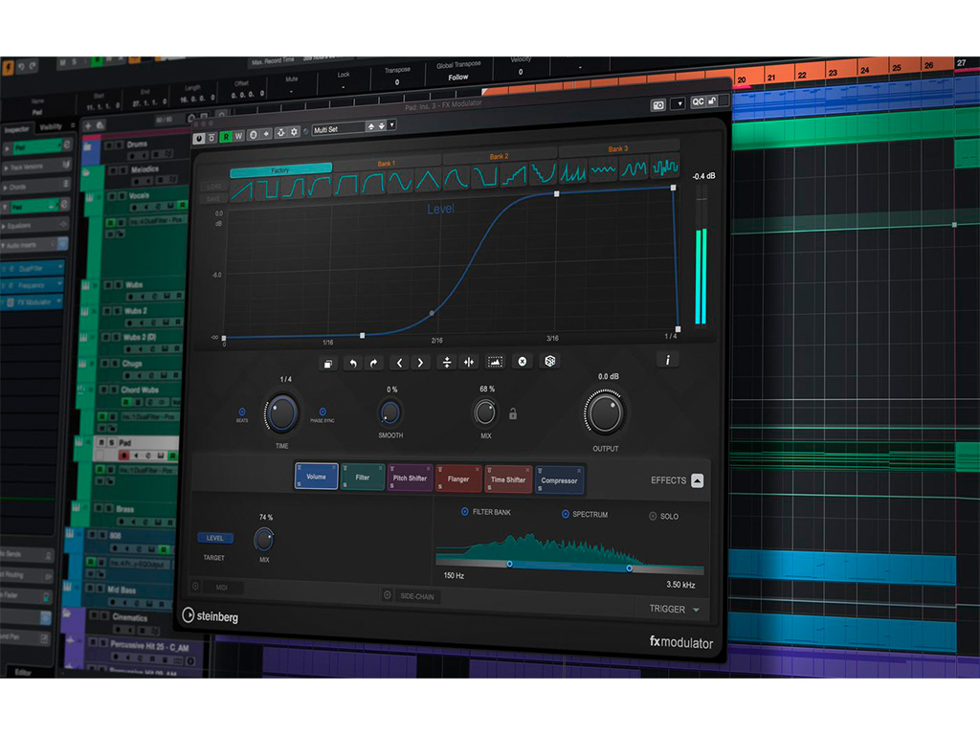Collapse the EFFECTS section arrow
Image resolution: width=980 pixels, height=735 pixels.
tap(698, 480)
